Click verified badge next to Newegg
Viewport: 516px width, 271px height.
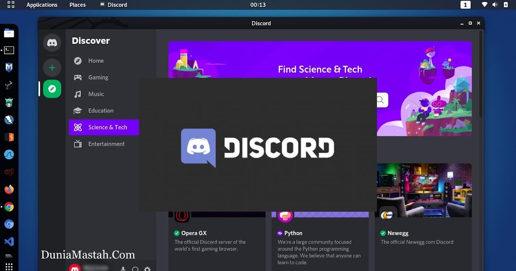point(383,233)
